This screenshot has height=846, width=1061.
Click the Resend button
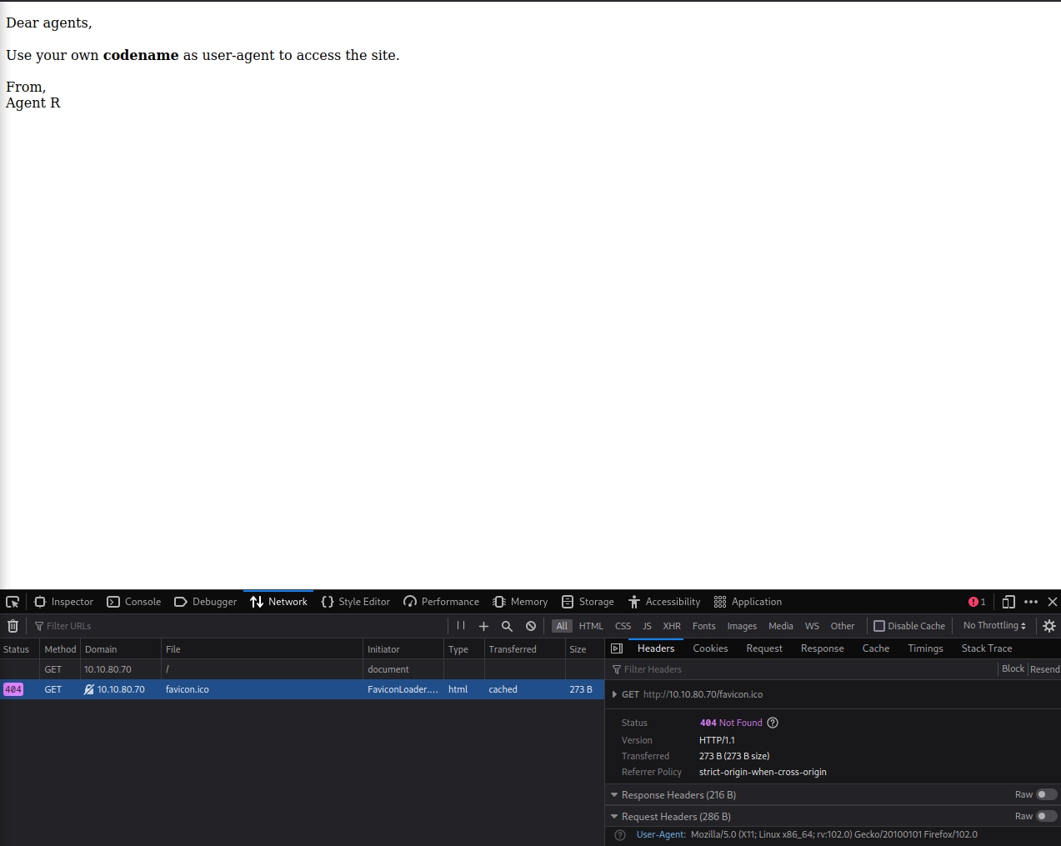click(x=1044, y=669)
